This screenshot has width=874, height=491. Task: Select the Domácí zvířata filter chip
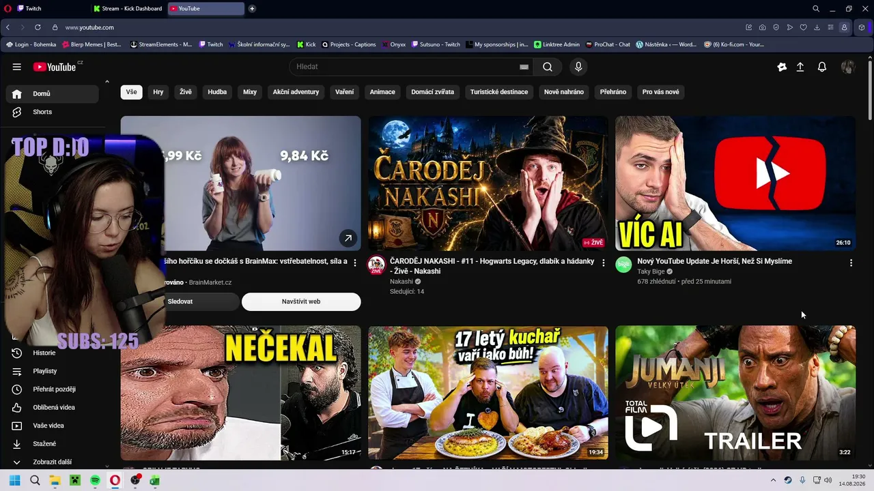click(433, 92)
